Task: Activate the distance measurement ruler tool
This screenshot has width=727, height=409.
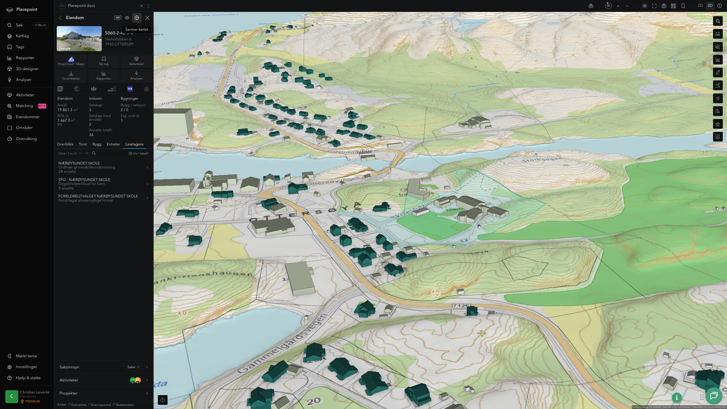Action: coord(718,34)
